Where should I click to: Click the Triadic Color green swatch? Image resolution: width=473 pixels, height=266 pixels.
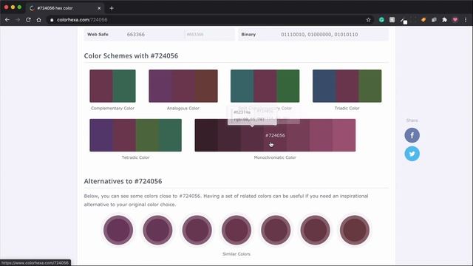click(x=370, y=86)
